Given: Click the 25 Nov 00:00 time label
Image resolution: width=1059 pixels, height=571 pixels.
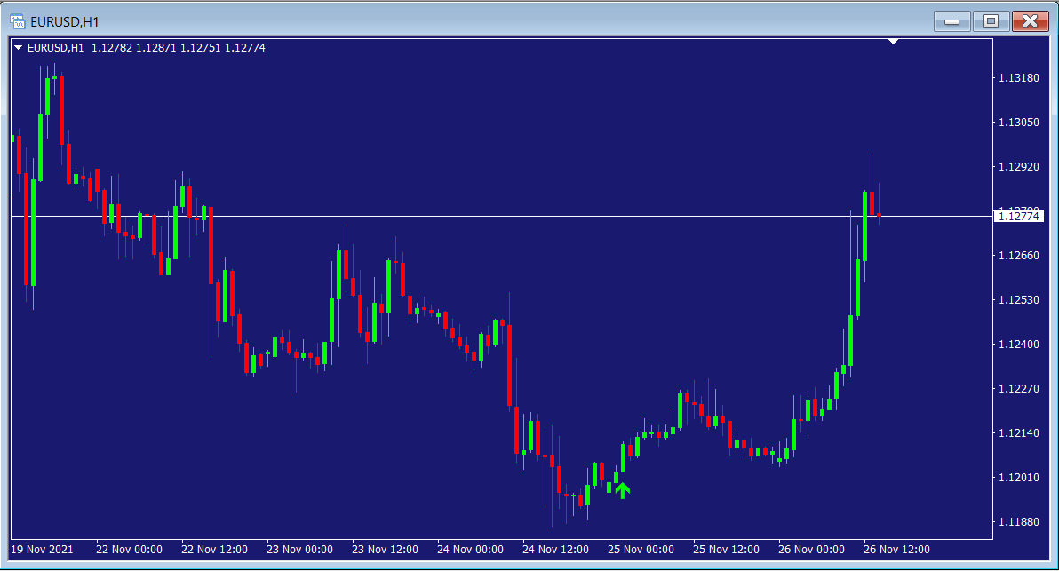Looking at the screenshot, I should 641,549.
